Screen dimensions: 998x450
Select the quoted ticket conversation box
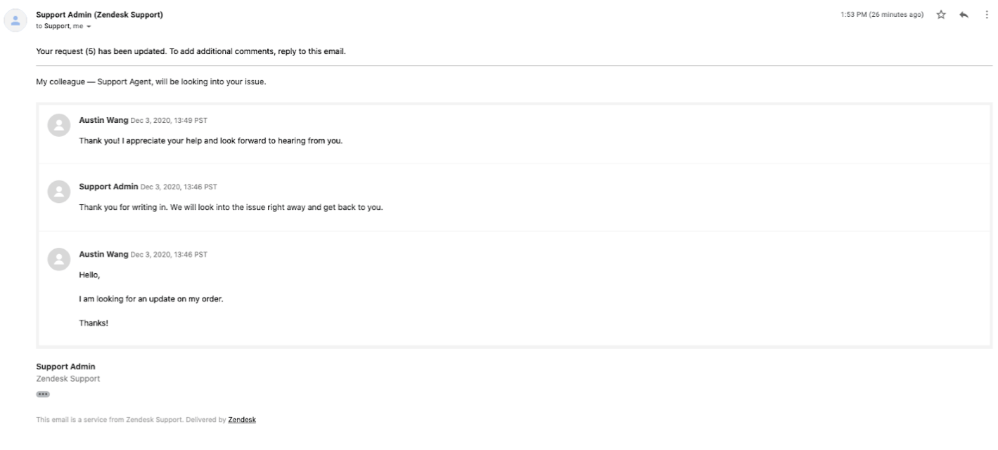click(x=513, y=225)
